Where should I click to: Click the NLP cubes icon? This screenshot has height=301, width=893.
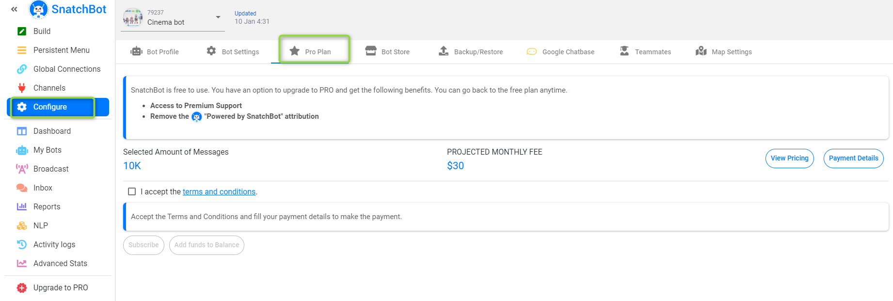[x=22, y=225]
